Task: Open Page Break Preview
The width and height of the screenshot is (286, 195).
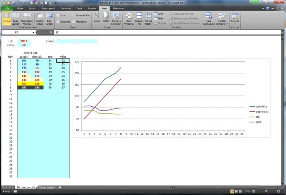Action: tap(27, 18)
